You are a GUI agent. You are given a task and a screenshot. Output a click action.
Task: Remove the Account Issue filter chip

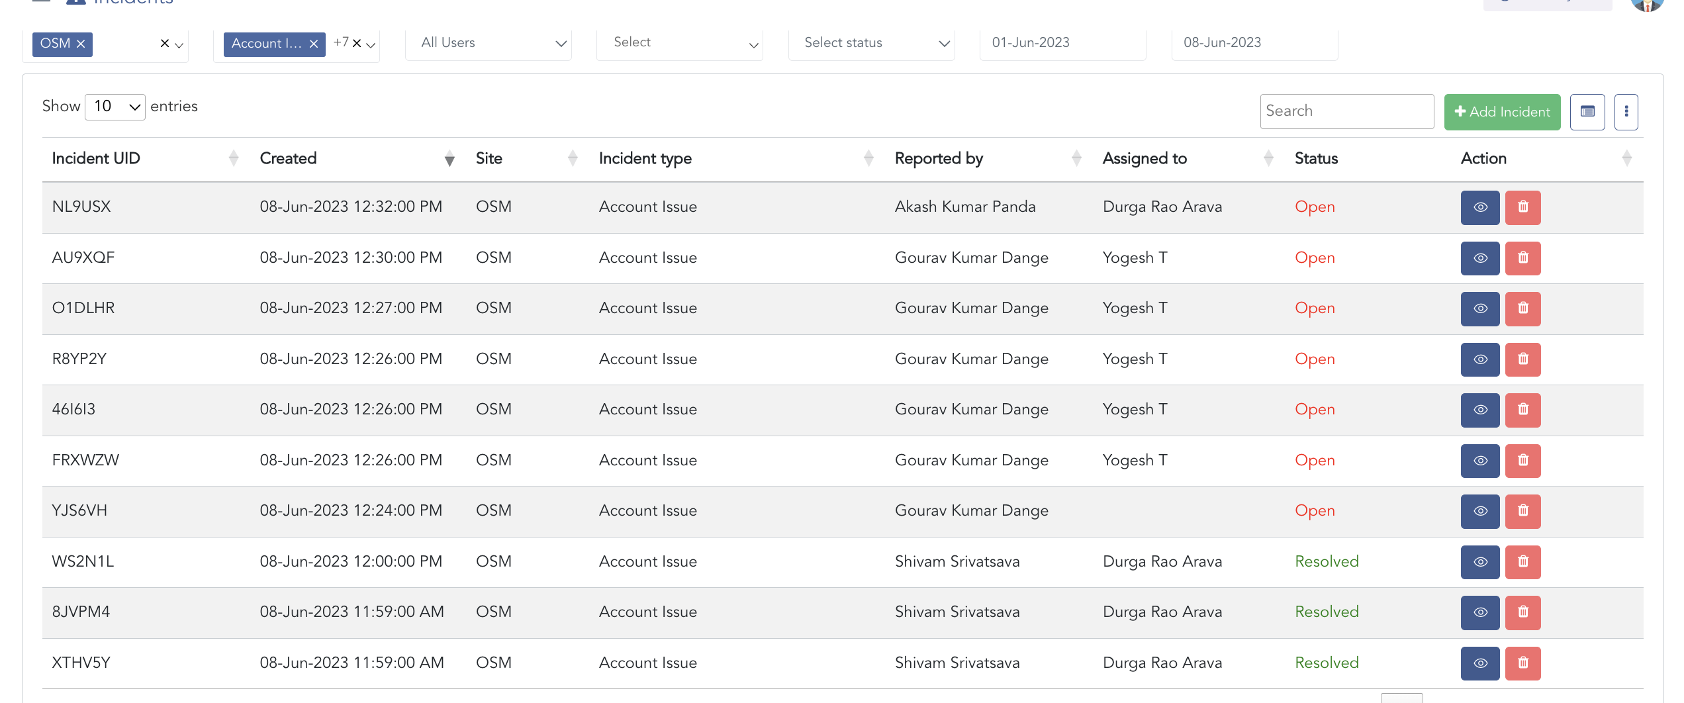(x=314, y=44)
